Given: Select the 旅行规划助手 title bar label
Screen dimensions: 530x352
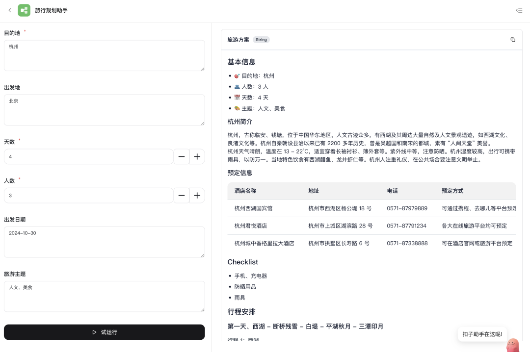Looking at the screenshot, I should (x=52, y=10).
